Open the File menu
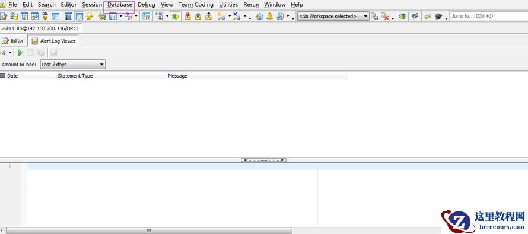This screenshot has height=234, width=528. coord(13,4)
